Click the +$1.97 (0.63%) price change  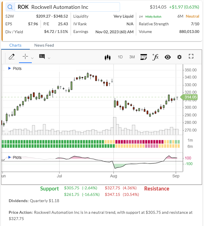(x=184, y=7)
